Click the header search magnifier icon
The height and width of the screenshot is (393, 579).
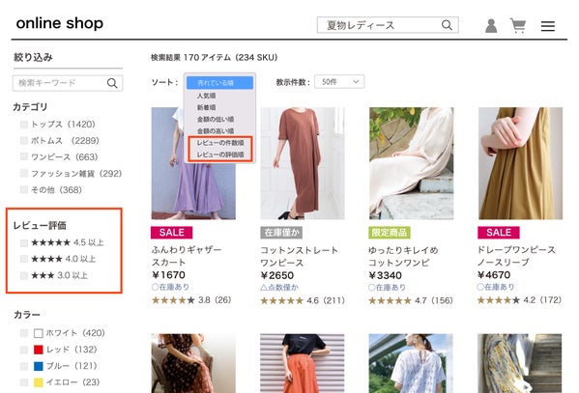click(447, 25)
